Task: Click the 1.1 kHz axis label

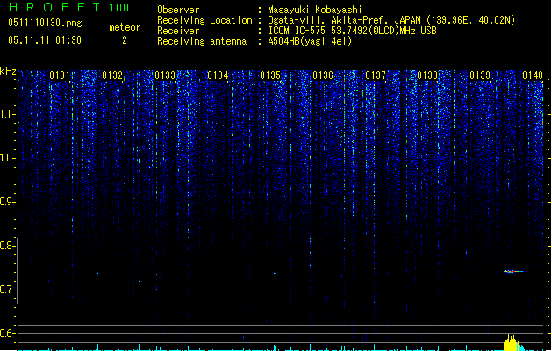Action: coord(8,114)
